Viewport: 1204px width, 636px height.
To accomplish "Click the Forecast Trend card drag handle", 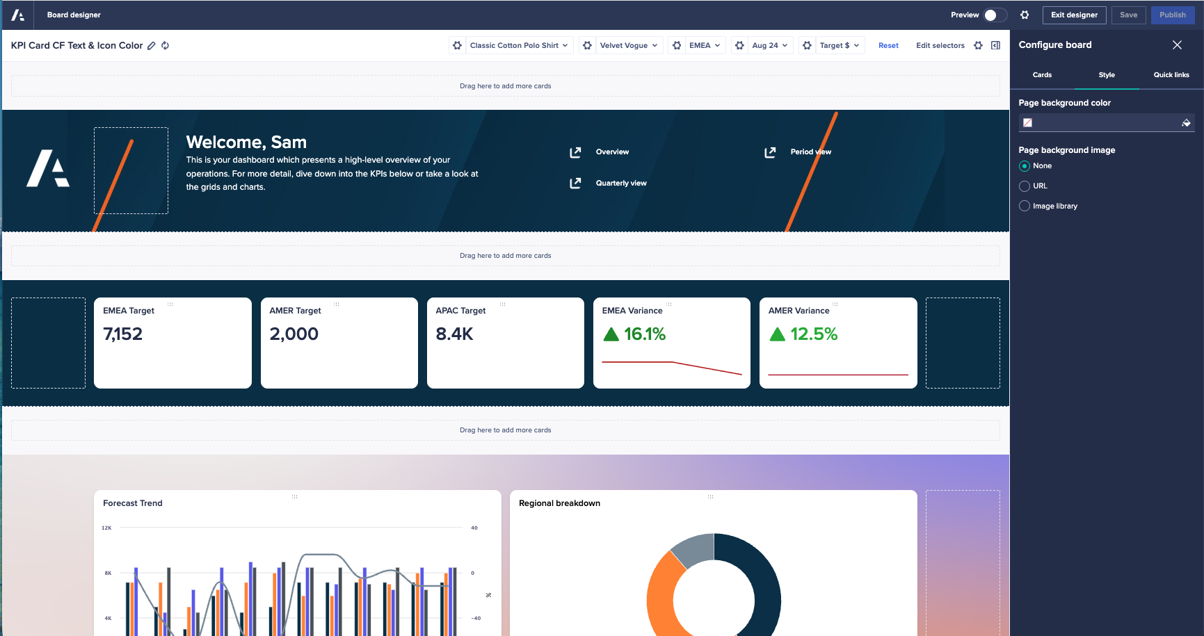I will 295,496.
